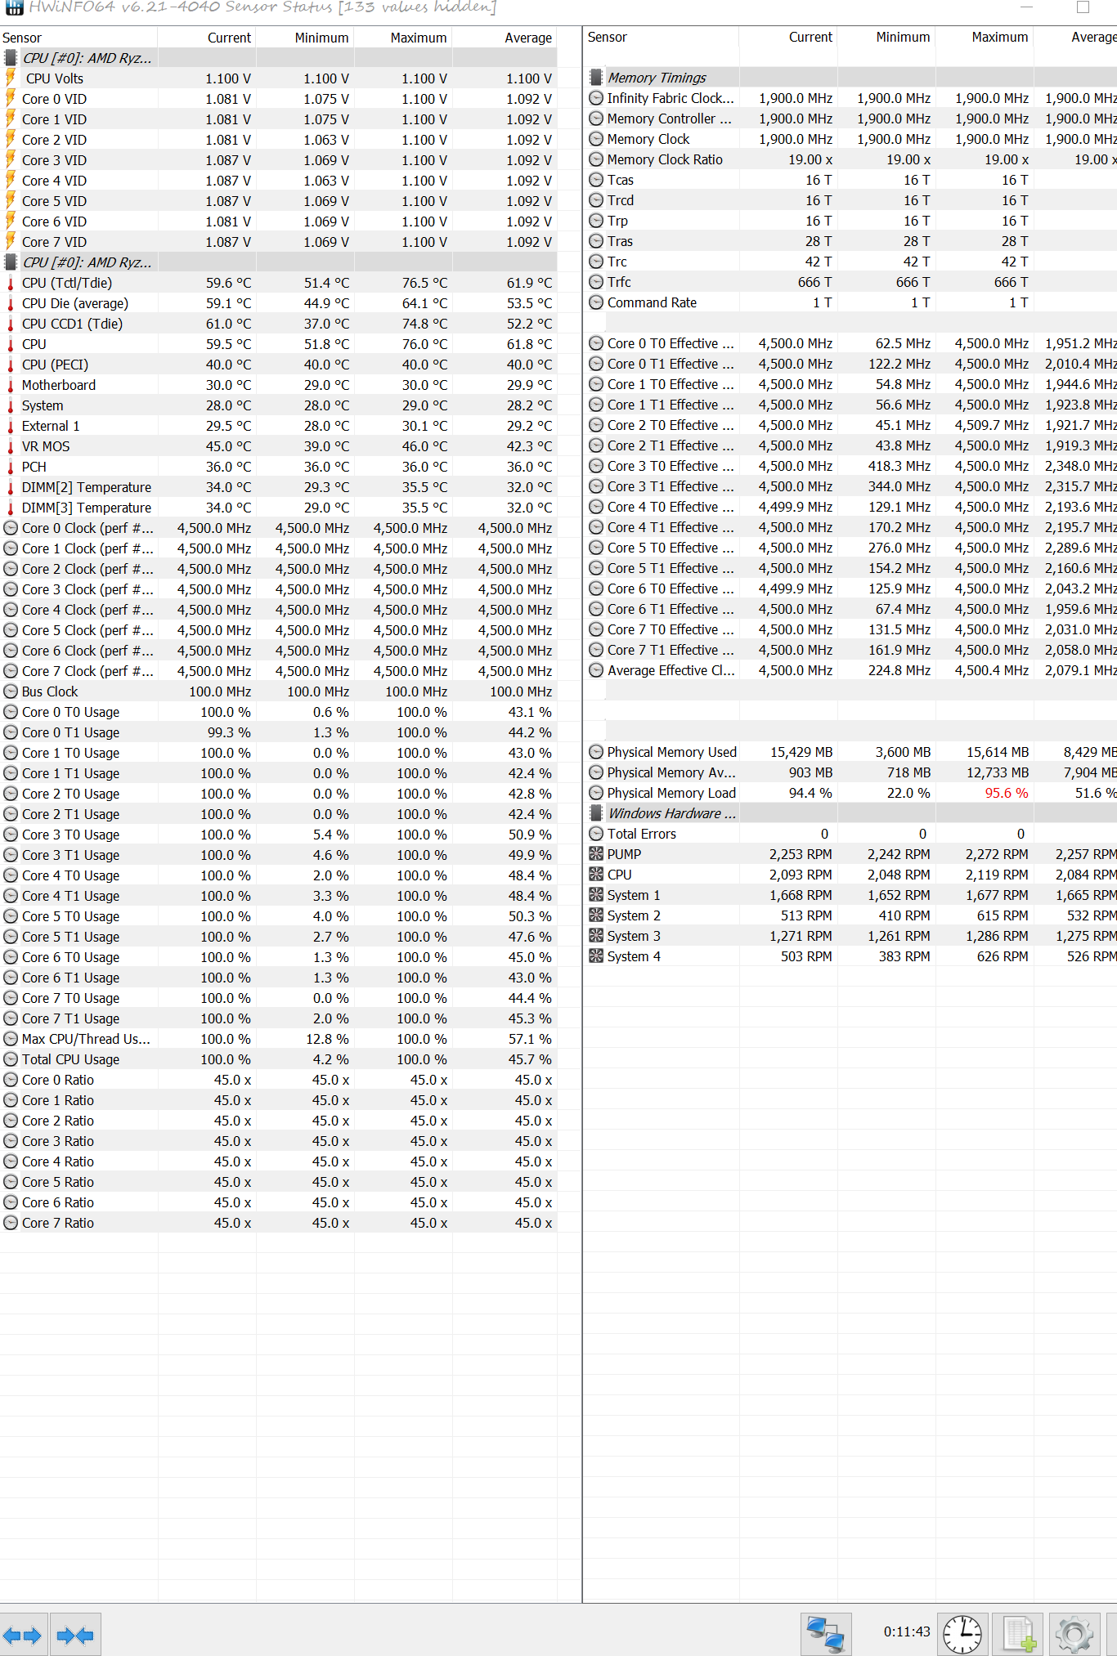Click the fan icon beside System 3
This screenshot has height=1656, width=1117.
pyautogui.click(x=596, y=936)
